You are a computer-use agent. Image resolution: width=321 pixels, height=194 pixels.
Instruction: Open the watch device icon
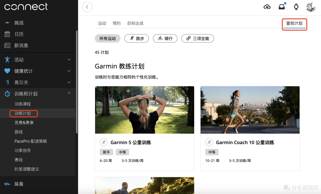pyautogui.click(x=296, y=7)
